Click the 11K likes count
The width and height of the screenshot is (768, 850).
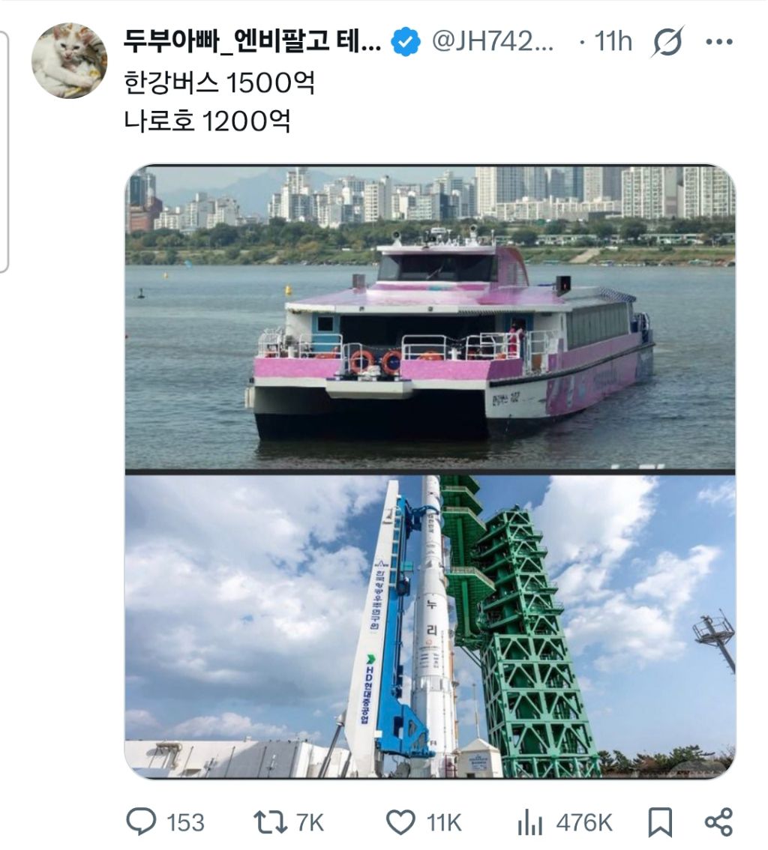pos(444,823)
